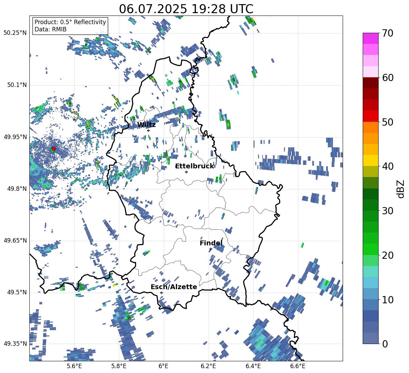Click the 10 tick on colorbar

(387, 300)
